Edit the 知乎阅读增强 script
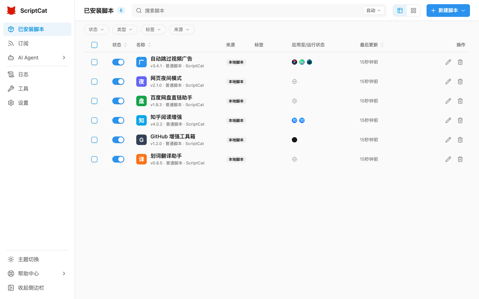Image resolution: width=479 pixels, height=299 pixels. point(448,120)
